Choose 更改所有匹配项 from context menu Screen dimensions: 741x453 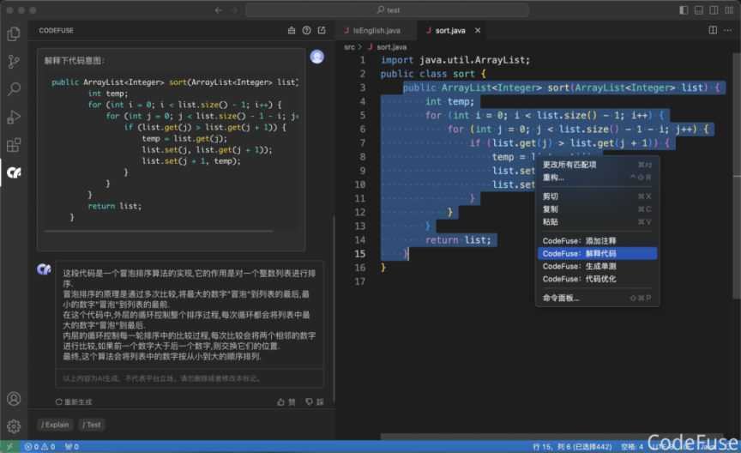[597, 165]
